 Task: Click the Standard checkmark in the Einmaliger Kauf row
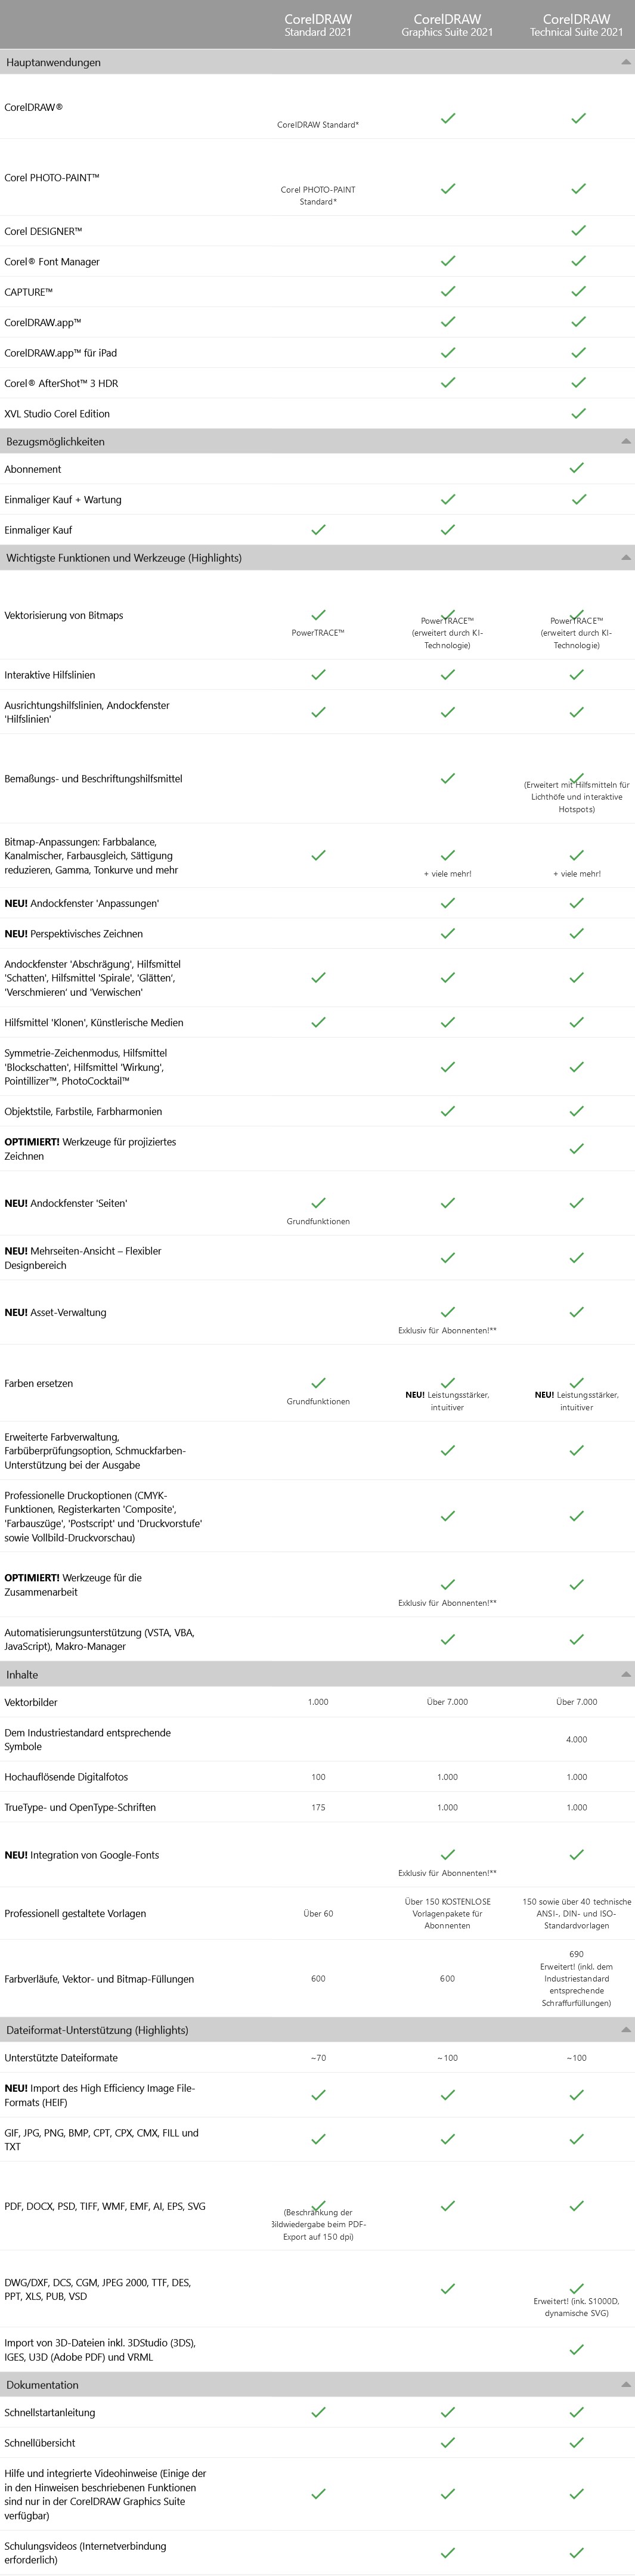[x=318, y=530]
